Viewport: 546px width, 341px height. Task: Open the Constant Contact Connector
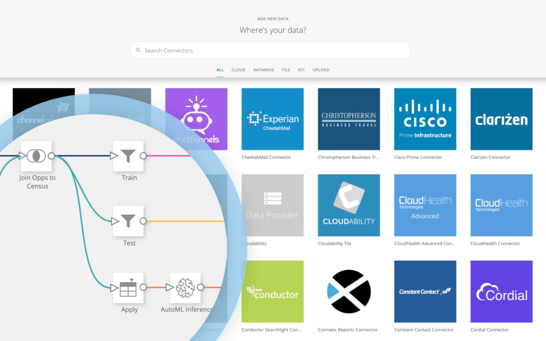pos(425,292)
